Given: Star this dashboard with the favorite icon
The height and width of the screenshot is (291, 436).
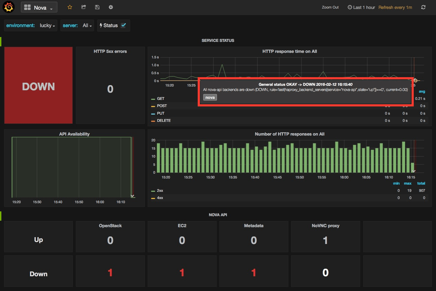Looking at the screenshot, I should coord(70,7).
